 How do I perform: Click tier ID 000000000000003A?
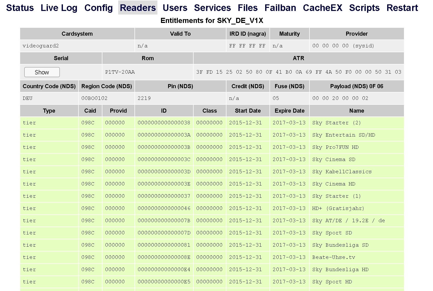pyautogui.click(x=164, y=135)
